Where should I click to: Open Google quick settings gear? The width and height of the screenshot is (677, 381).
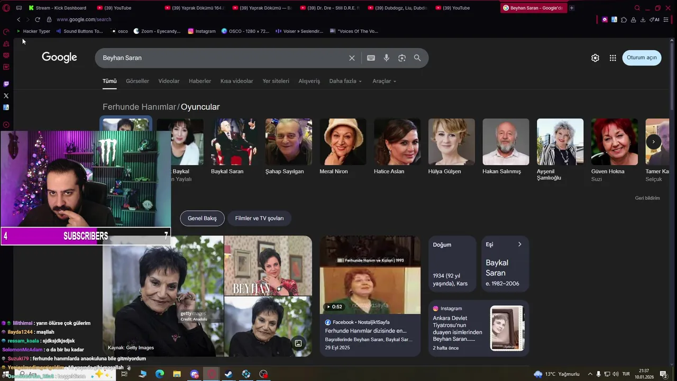[x=595, y=58]
